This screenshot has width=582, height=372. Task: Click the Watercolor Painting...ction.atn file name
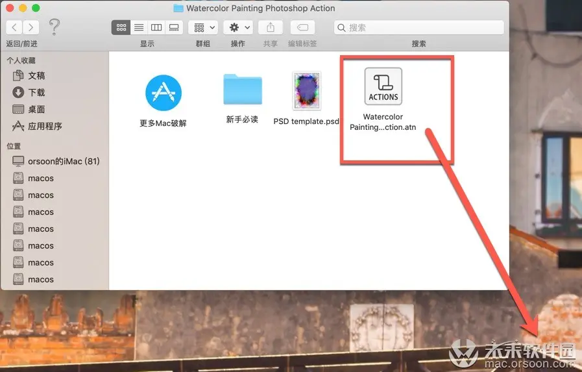tap(383, 122)
